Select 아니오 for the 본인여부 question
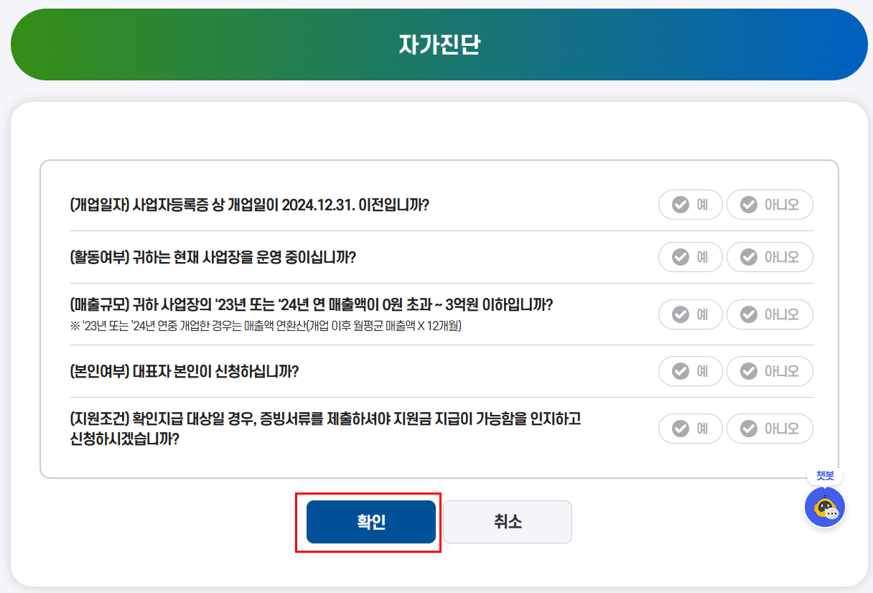Viewport: 873px width, 593px height. pos(770,371)
